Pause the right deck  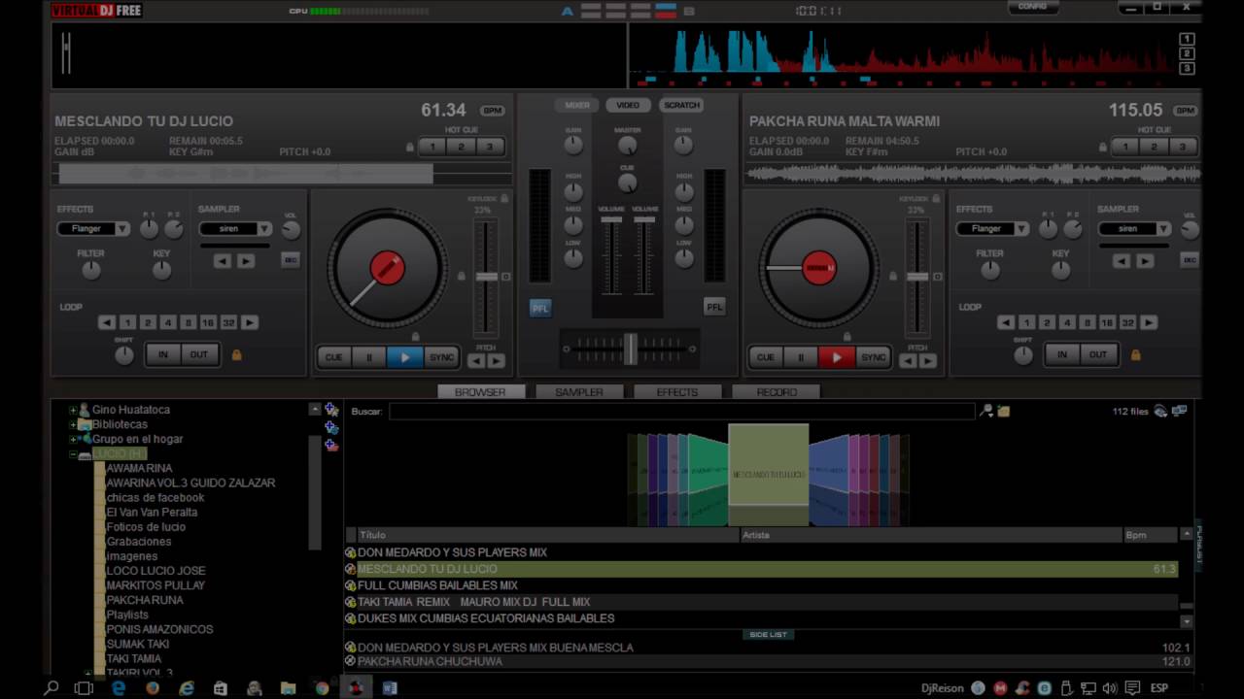click(800, 357)
